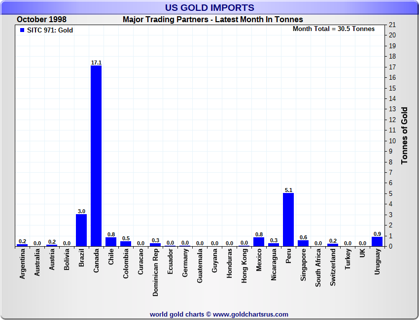Screen dimensions: 419x320
Task: Click the 'October 1998' date label
Action: [x=42, y=20]
